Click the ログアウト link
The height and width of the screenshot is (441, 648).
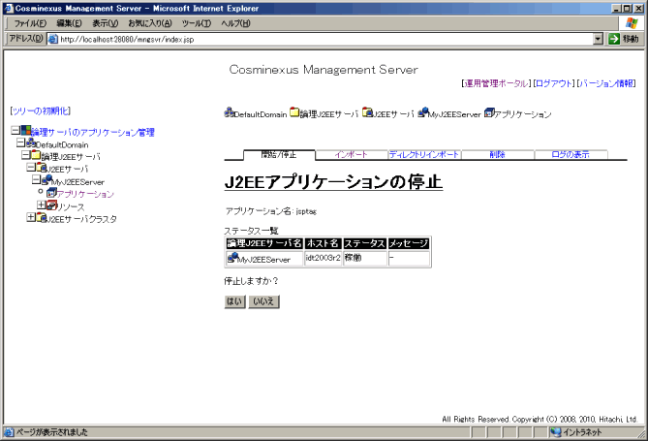[554, 83]
